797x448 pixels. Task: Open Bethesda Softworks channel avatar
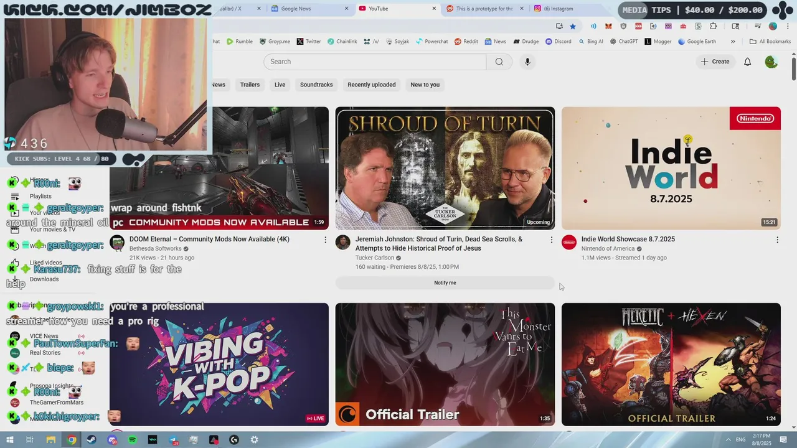117,242
